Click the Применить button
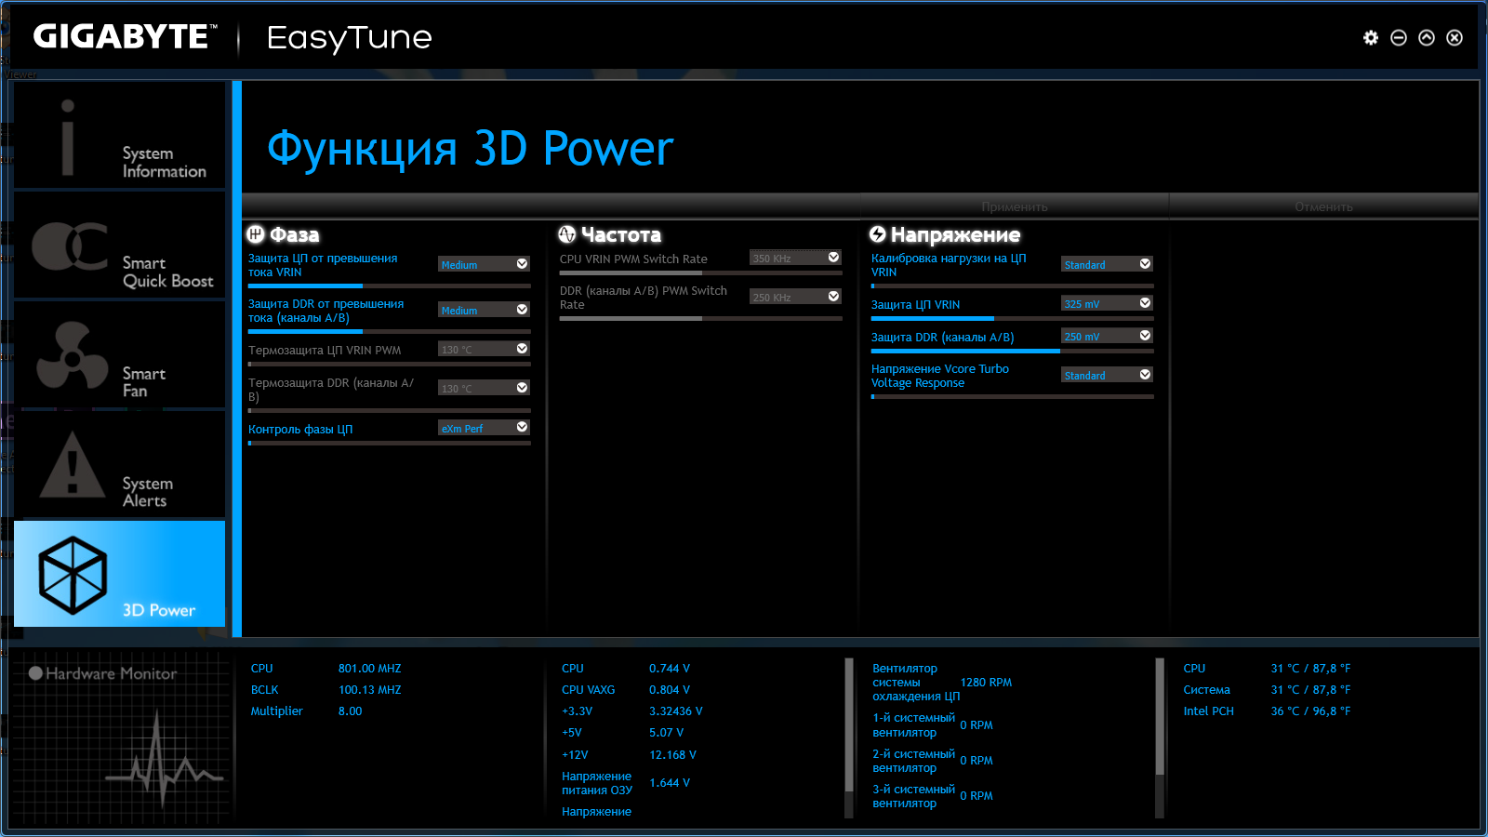This screenshot has height=837, width=1488. point(1015,206)
